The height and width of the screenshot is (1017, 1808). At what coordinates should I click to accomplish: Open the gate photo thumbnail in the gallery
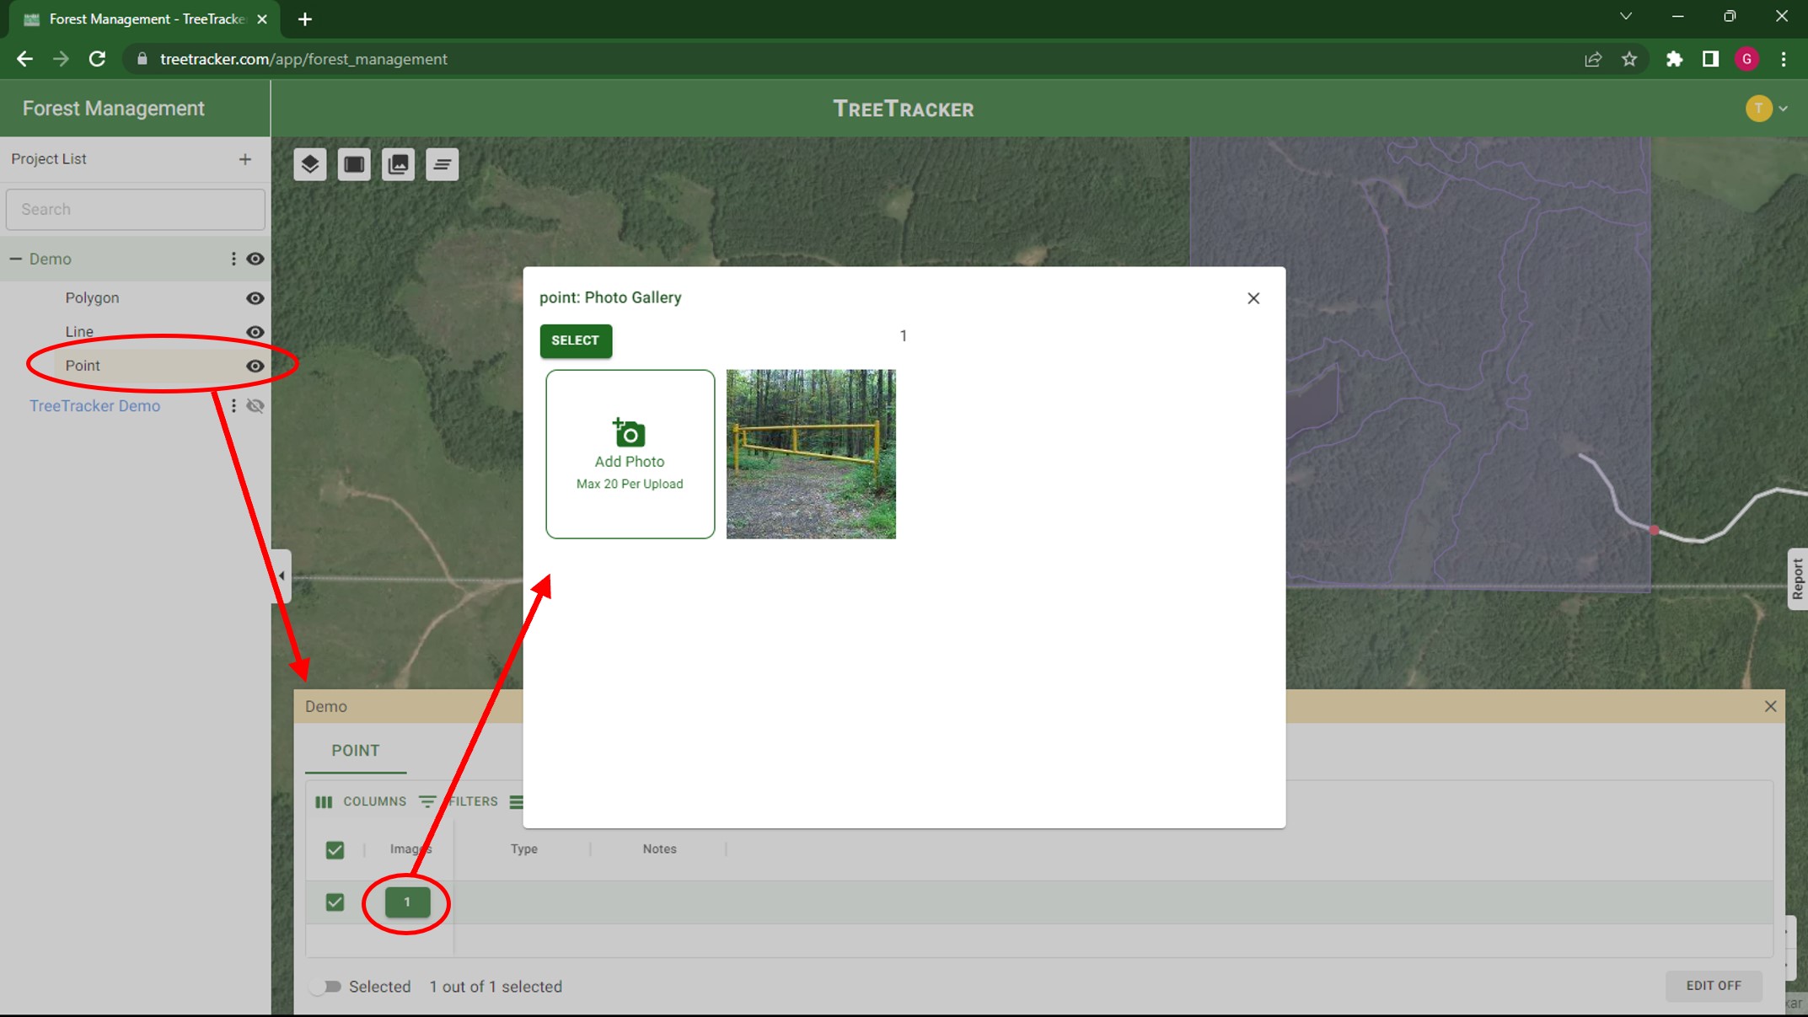pos(811,454)
